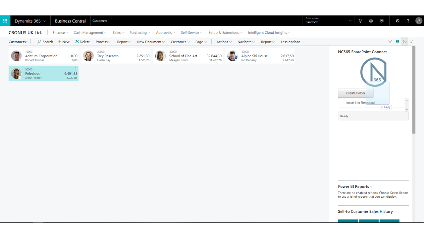This screenshot has width=424, height=238.
Task: Click the Customers breadcrumb label
Action: click(100, 21)
